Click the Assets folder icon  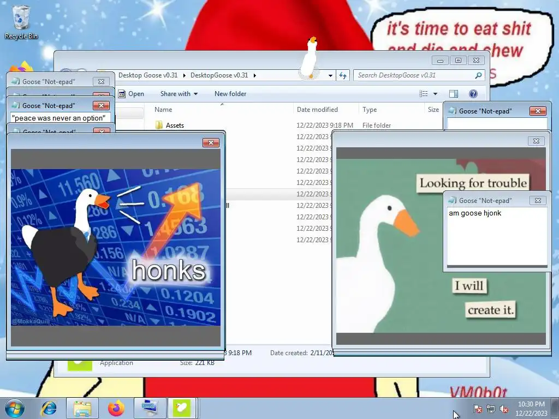(159, 125)
